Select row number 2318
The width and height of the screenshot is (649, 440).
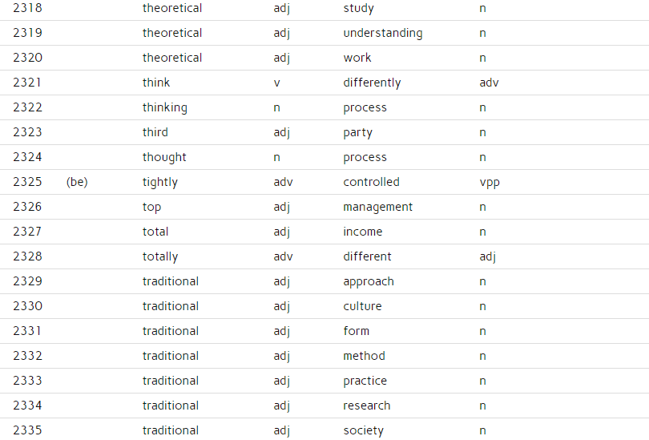coord(27,8)
